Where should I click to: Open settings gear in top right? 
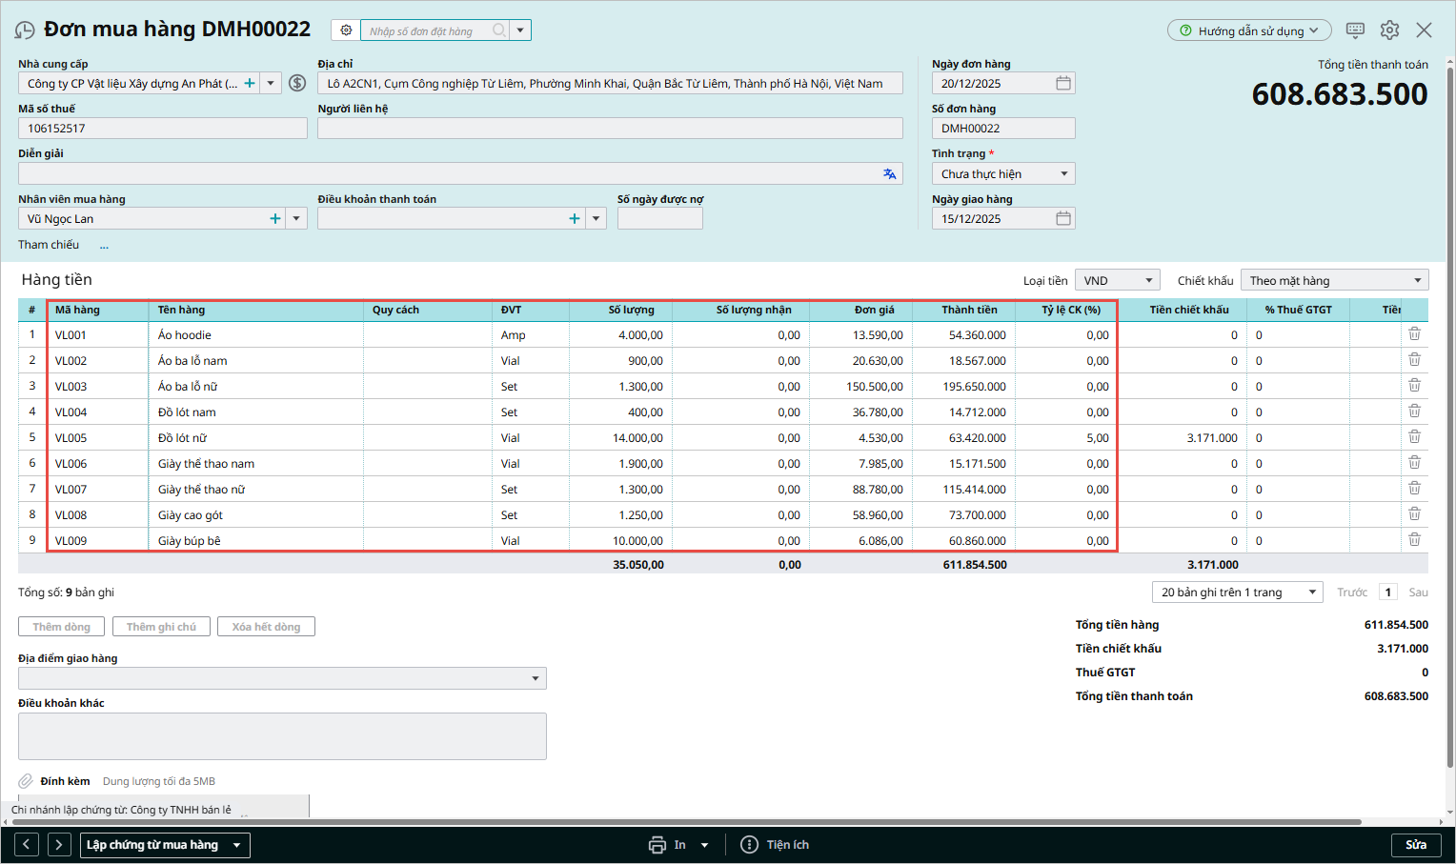1389,30
